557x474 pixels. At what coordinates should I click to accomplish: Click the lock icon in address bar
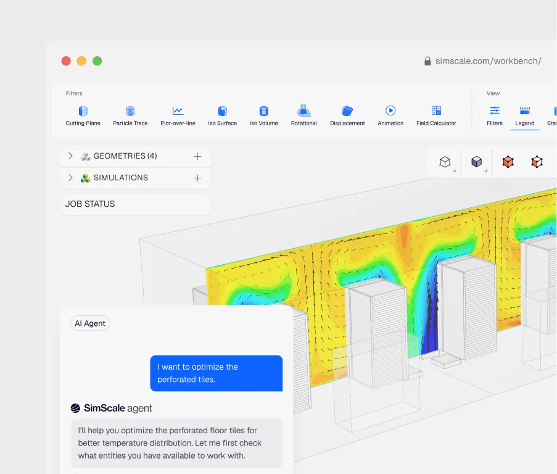click(427, 61)
